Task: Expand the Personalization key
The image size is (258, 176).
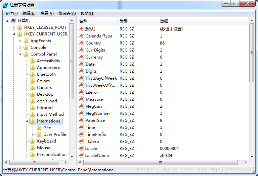Action: click(27, 155)
